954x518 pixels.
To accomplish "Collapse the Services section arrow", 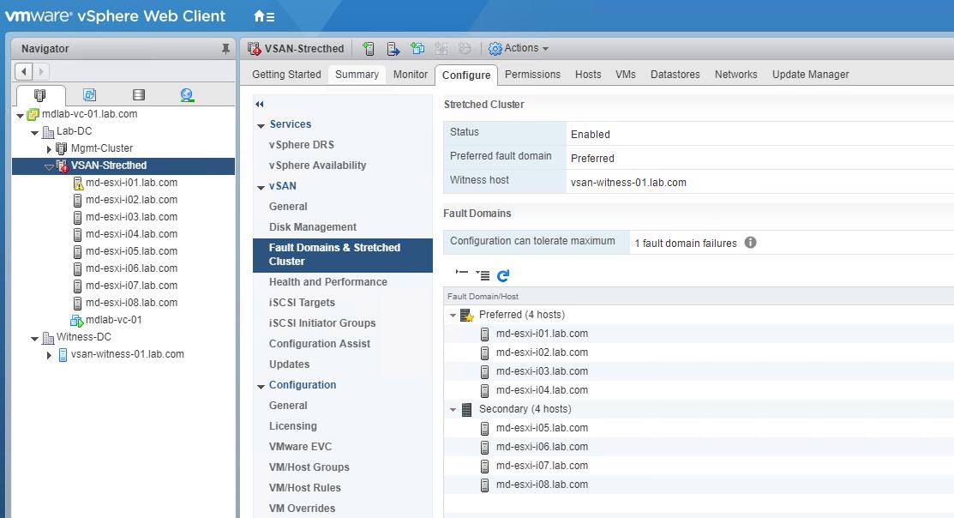I will point(261,125).
